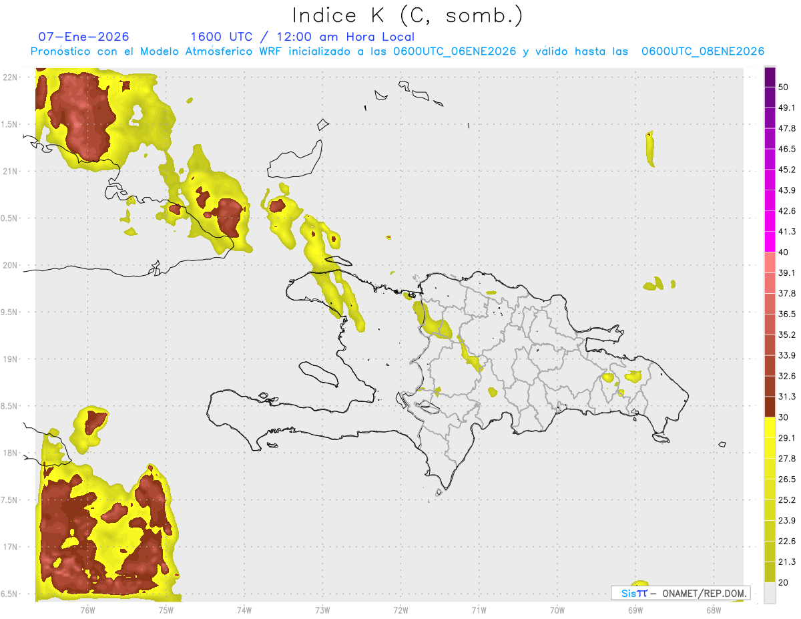
Task: Click the longitude label '71W'
Action: pyautogui.click(x=479, y=610)
